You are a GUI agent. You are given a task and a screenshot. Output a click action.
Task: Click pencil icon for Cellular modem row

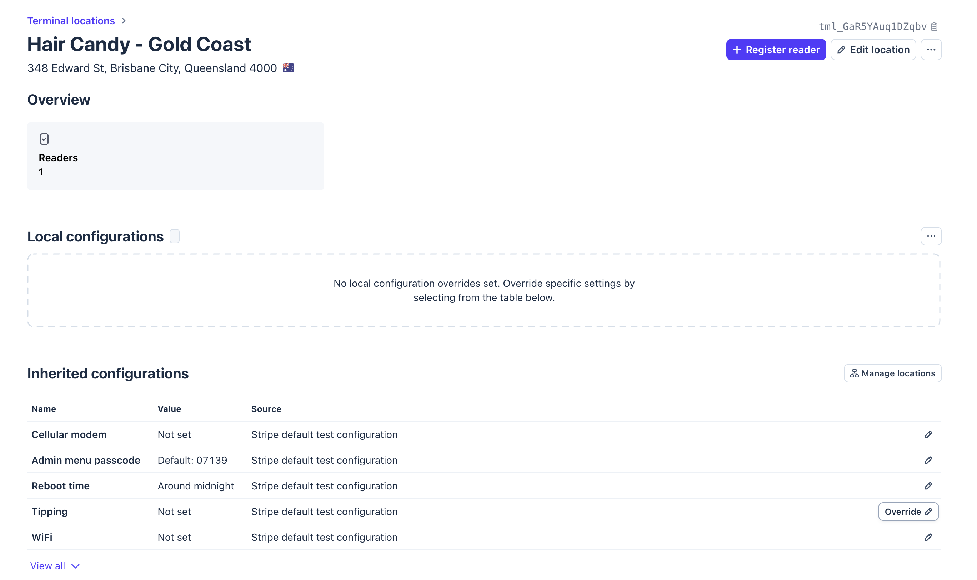click(x=928, y=434)
